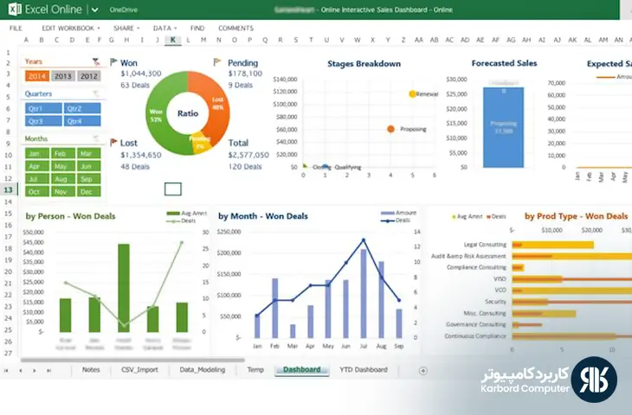632x415 pixels.
Task: Switch to the CSV_Import sheet tab
Action: [x=139, y=369]
